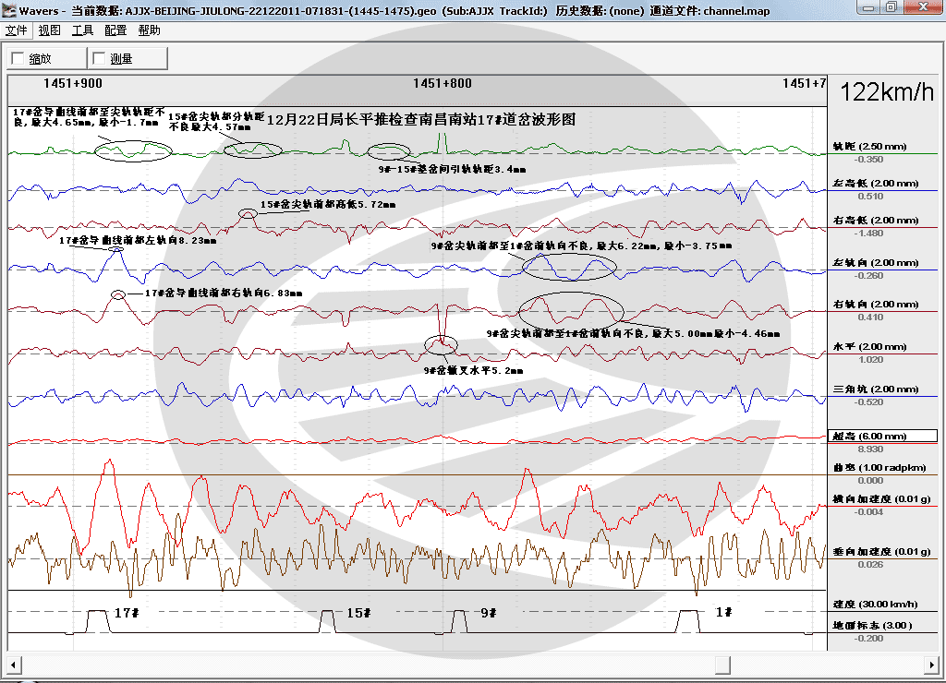Image resolution: width=946 pixels, height=683 pixels.
Task: Click the 1451+800 mileage marker
Action: [443, 84]
